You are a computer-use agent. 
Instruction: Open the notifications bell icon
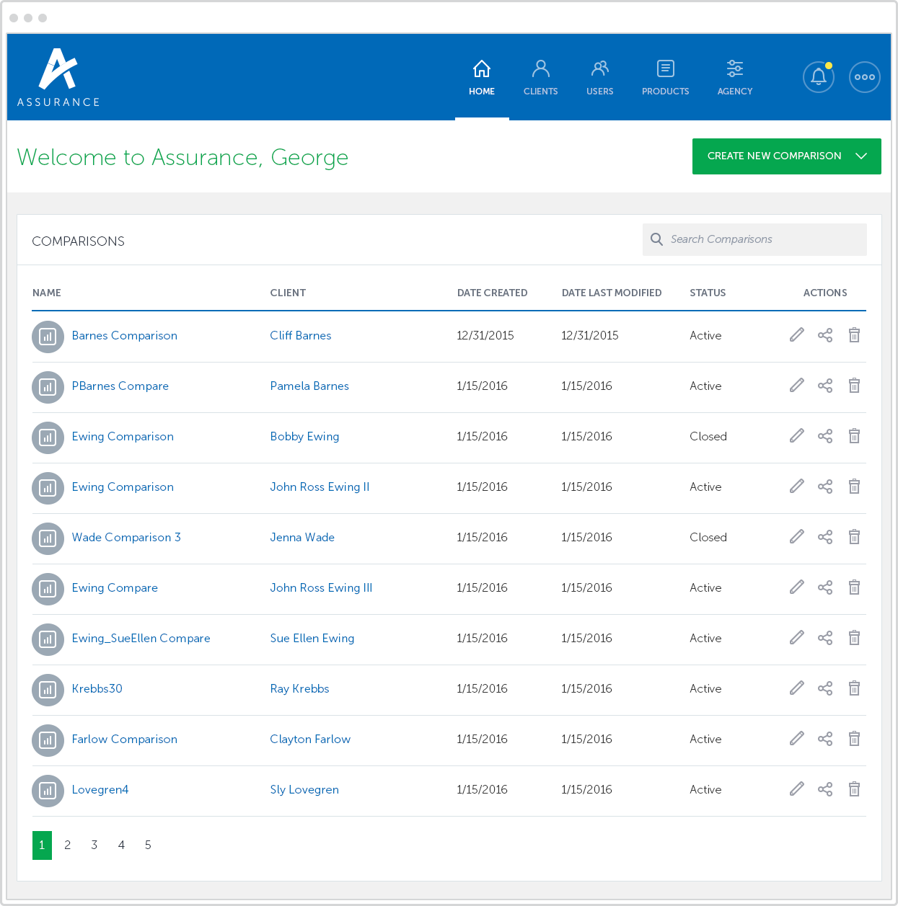[819, 76]
